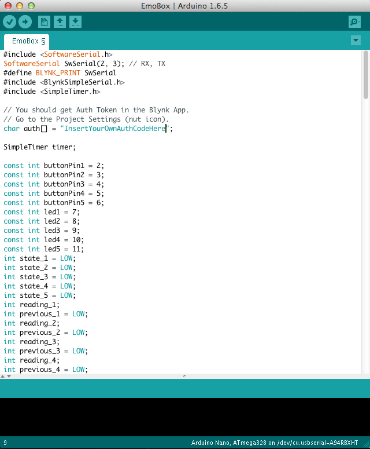This screenshot has height=449, width=370.
Task: Click the "#include <SoftwareSerial.h>" line
Action: [58, 54]
